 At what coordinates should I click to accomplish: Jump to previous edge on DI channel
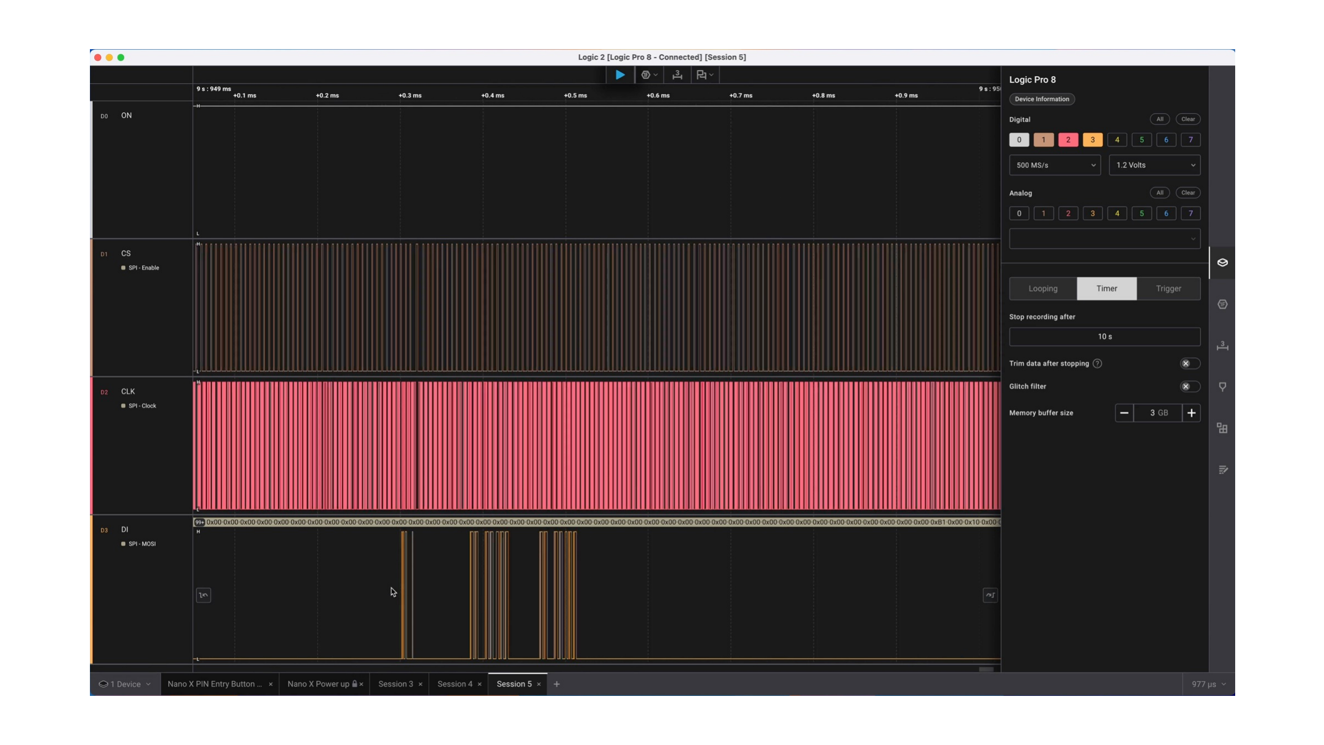(x=204, y=595)
